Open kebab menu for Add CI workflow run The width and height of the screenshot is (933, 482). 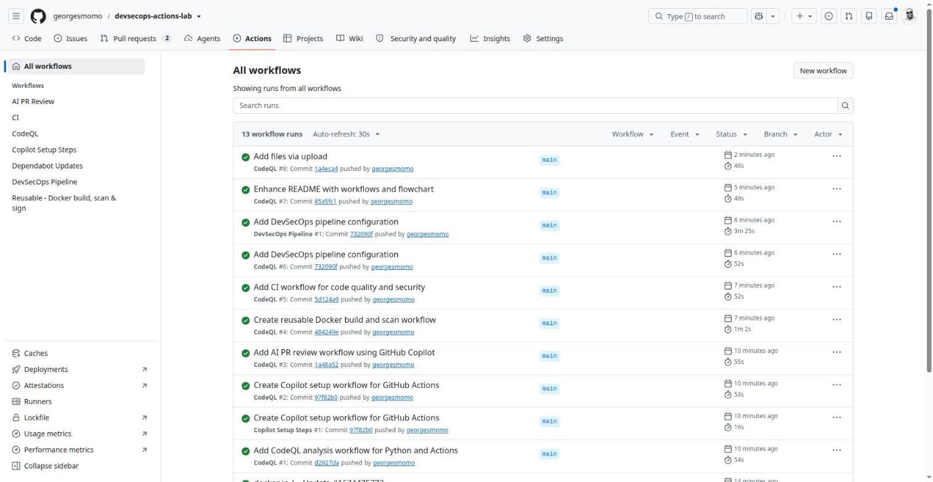click(x=837, y=286)
